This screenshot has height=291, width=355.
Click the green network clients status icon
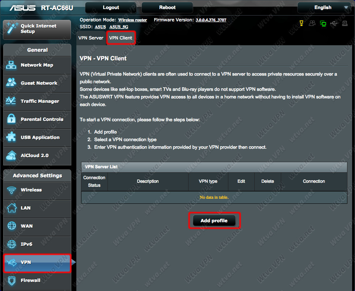click(x=323, y=23)
